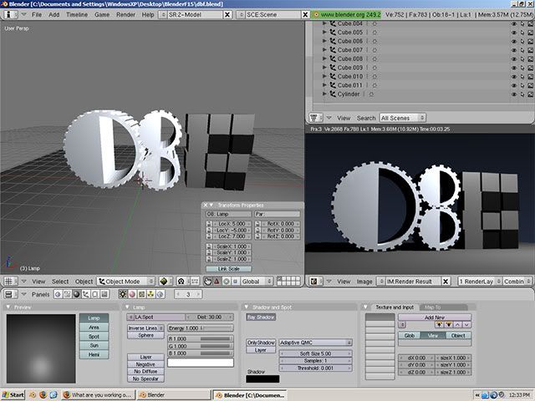This screenshot has height=401, width=535.
Task: Select the Sun lamp type
Action: pyautogui.click(x=94, y=345)
